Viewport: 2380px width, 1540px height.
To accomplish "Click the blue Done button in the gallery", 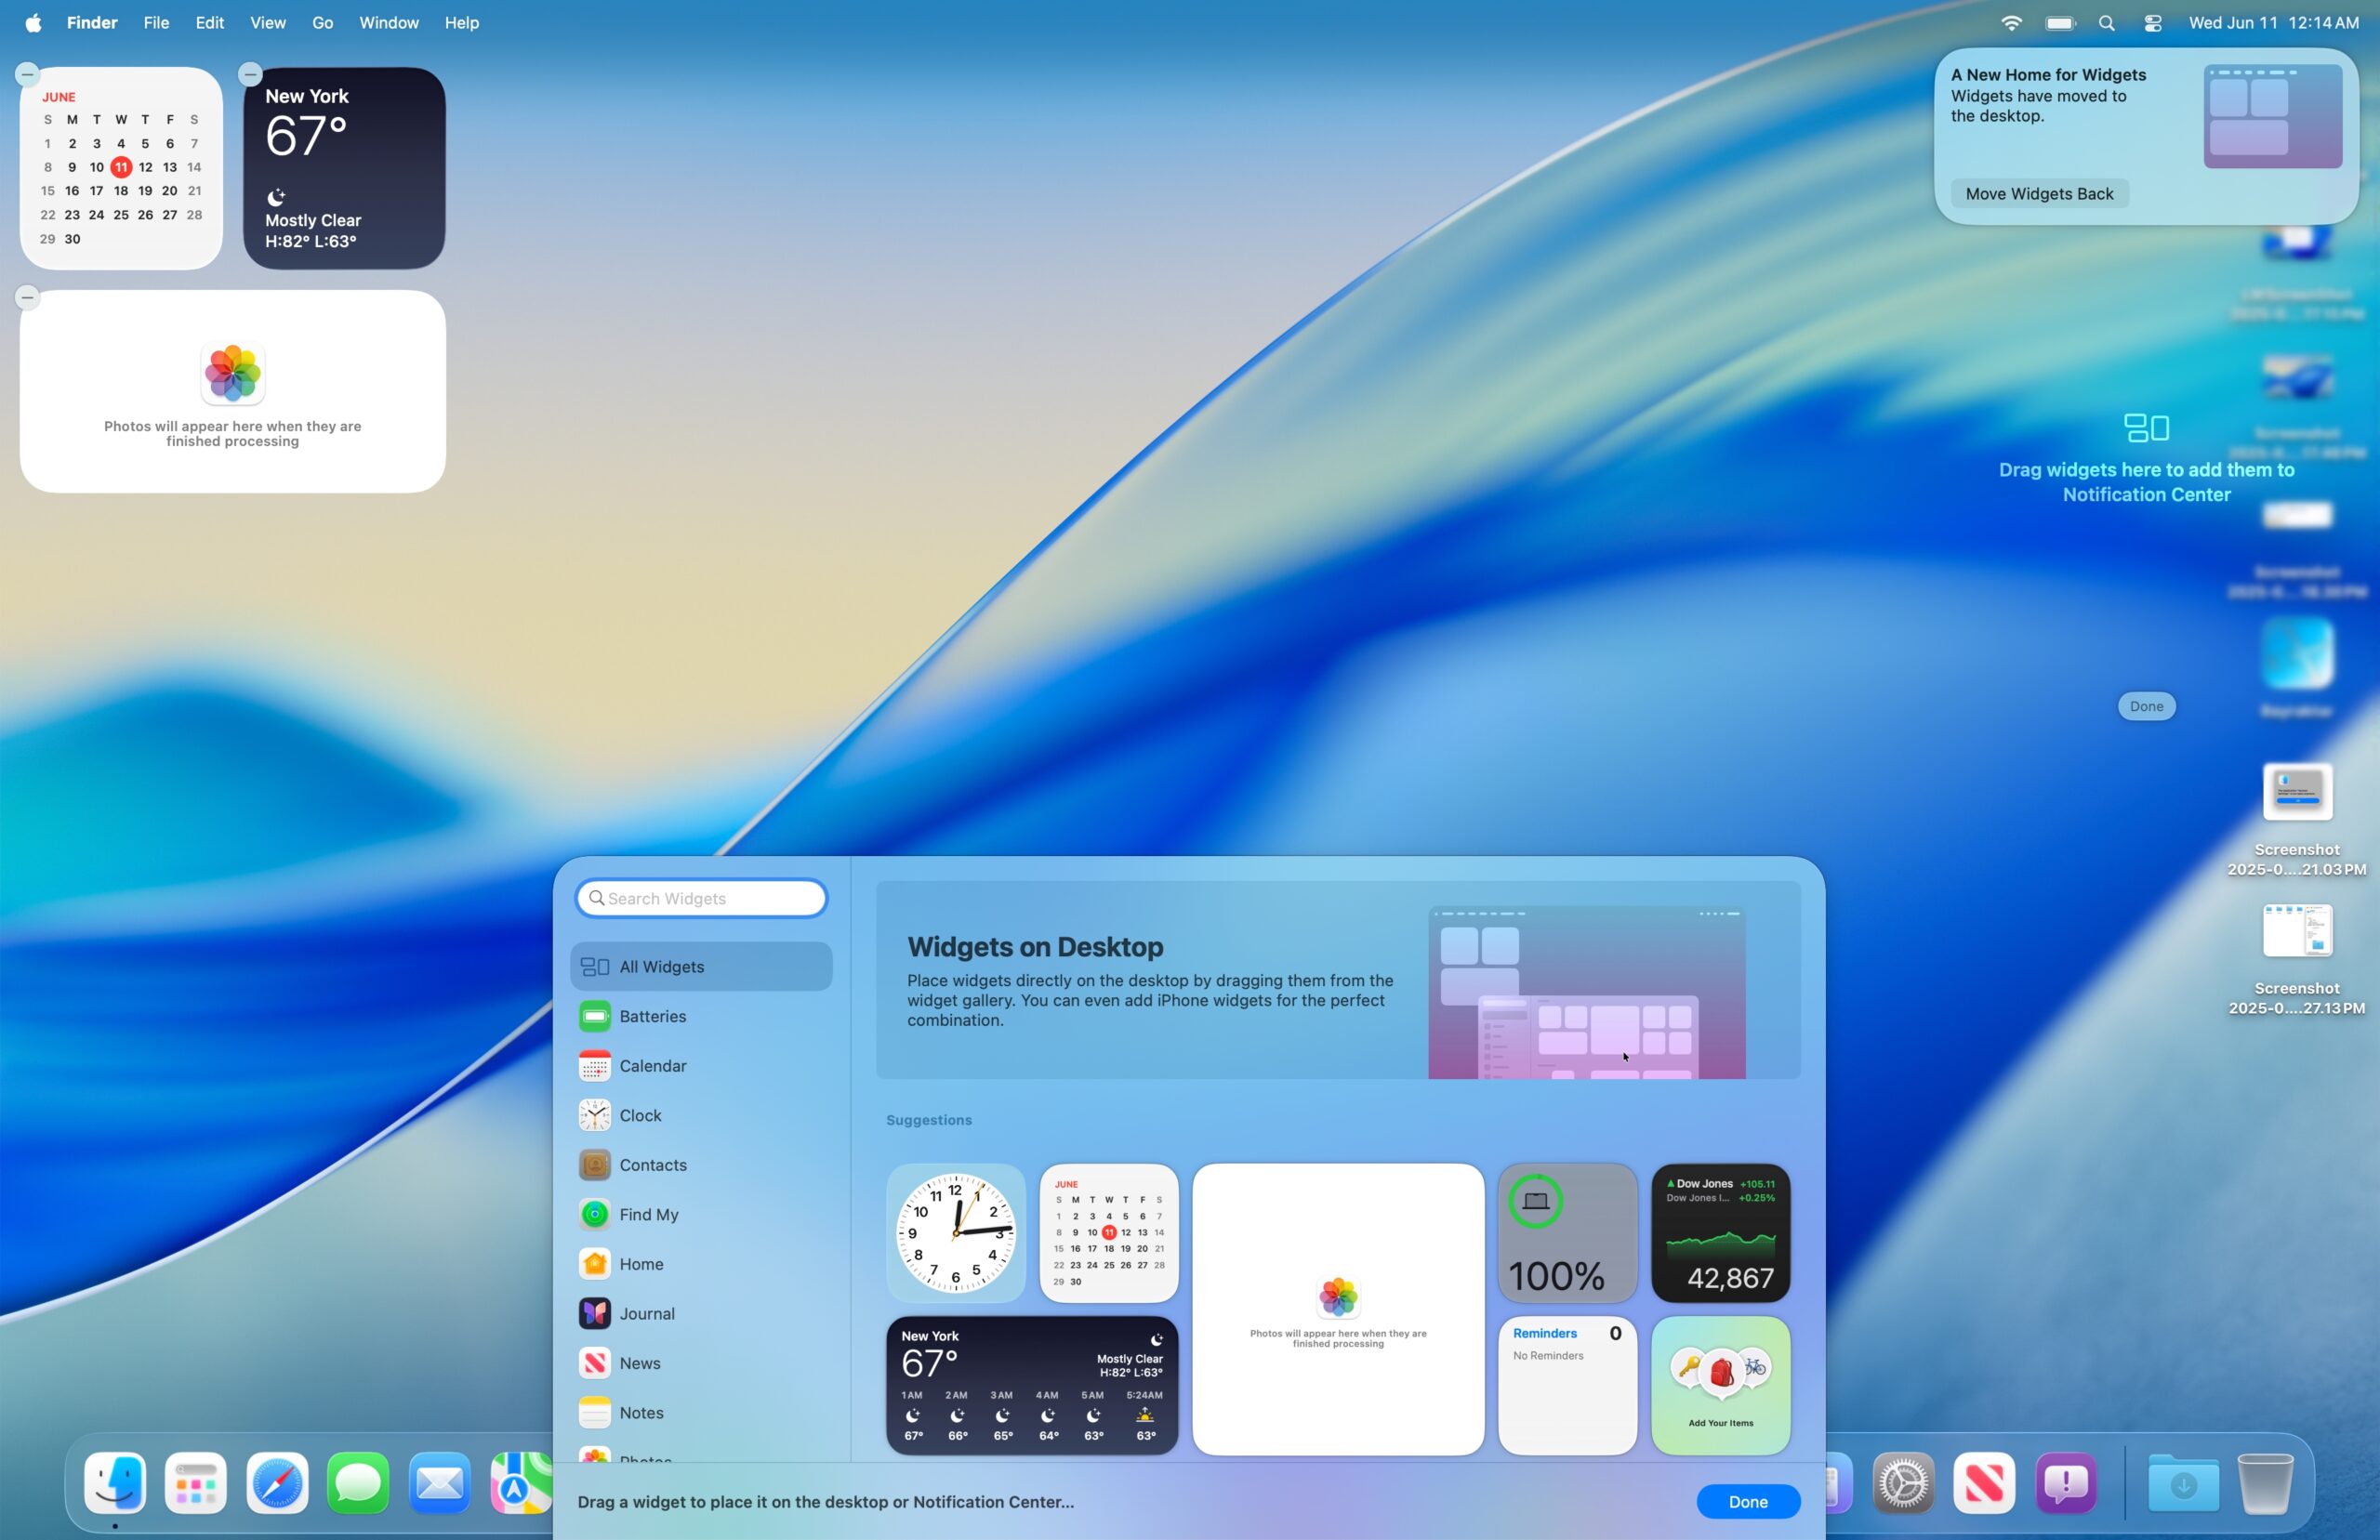I will [x=1747, y=1501].
